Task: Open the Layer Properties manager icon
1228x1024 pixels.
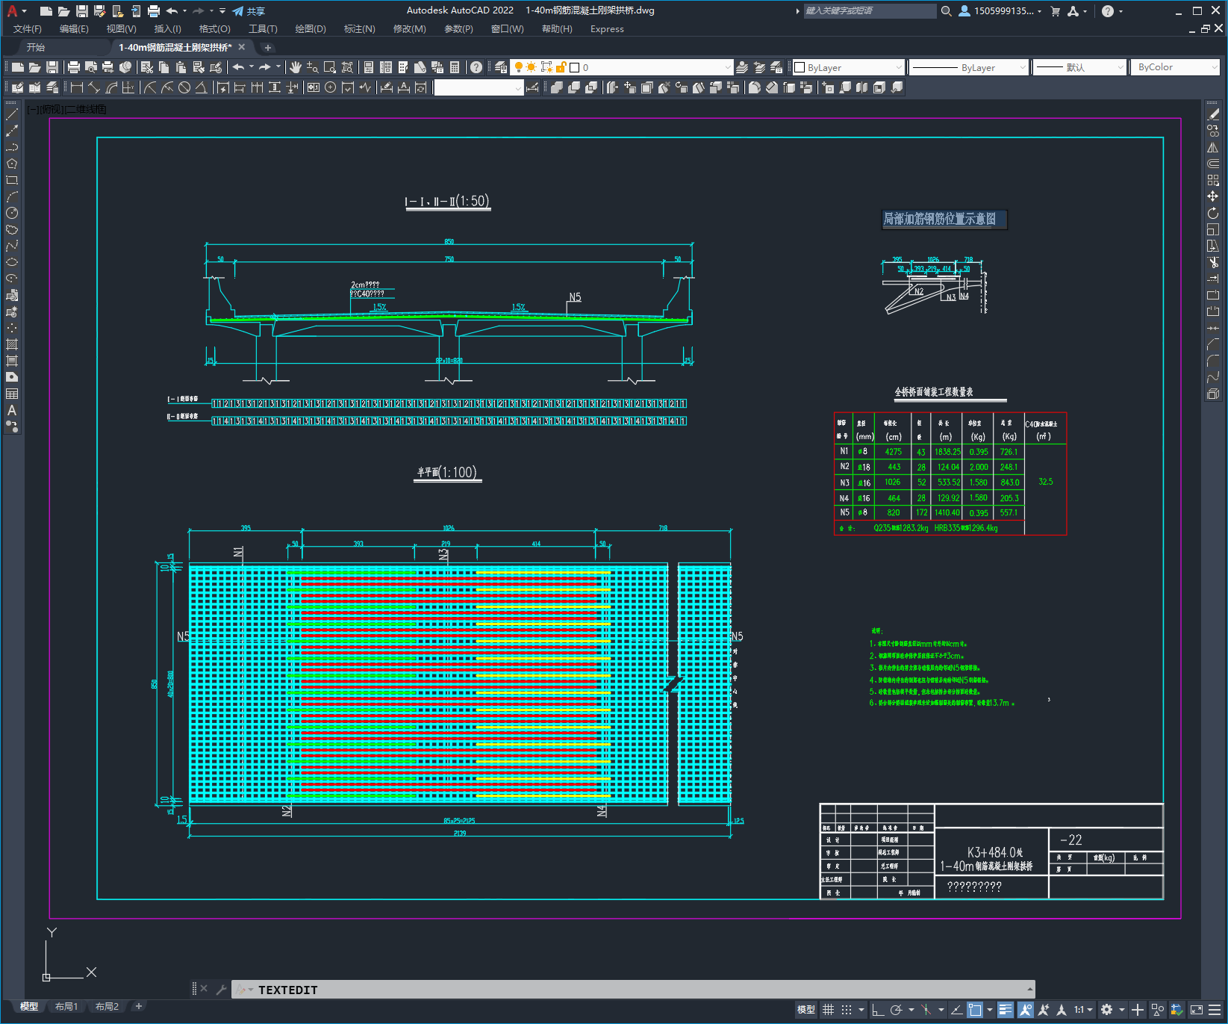Action: click(x=501, y=67)
